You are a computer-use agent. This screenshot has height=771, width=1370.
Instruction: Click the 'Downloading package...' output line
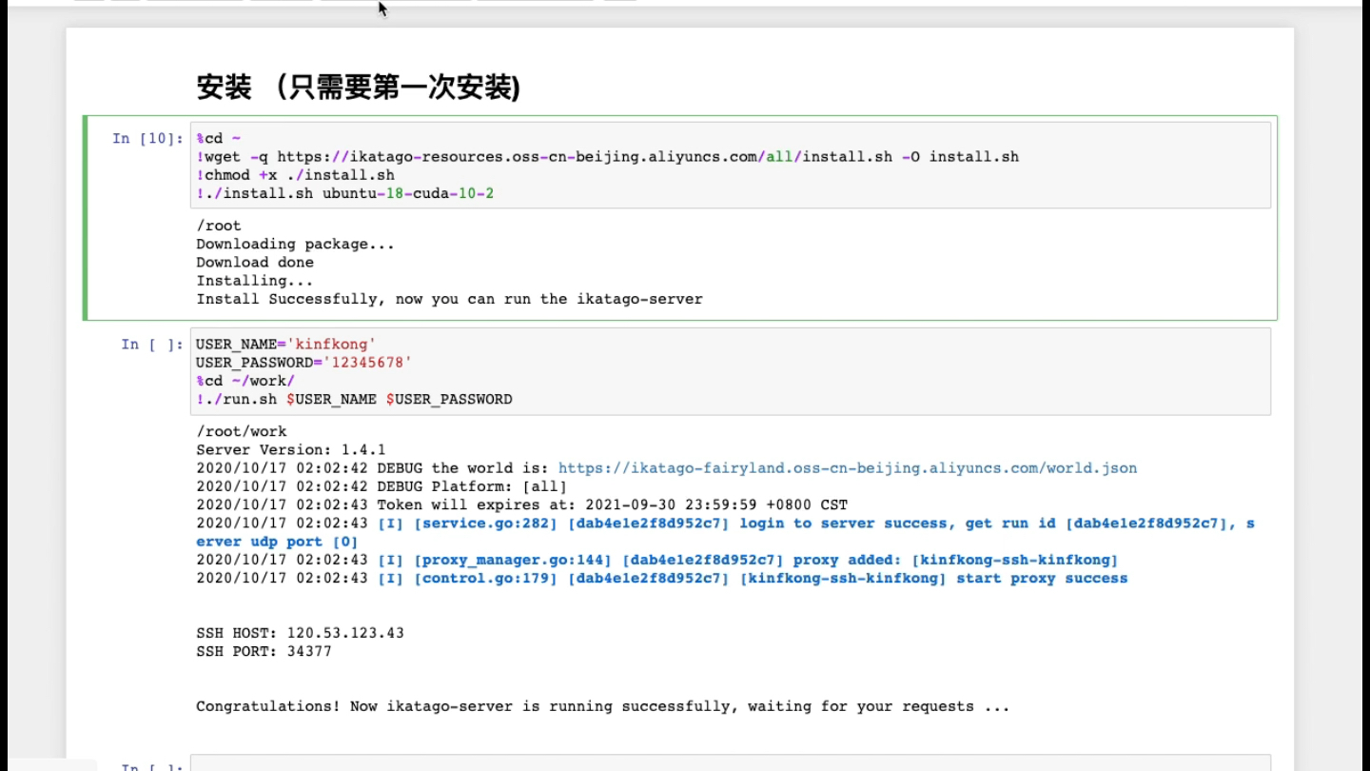tap(295, 245)
